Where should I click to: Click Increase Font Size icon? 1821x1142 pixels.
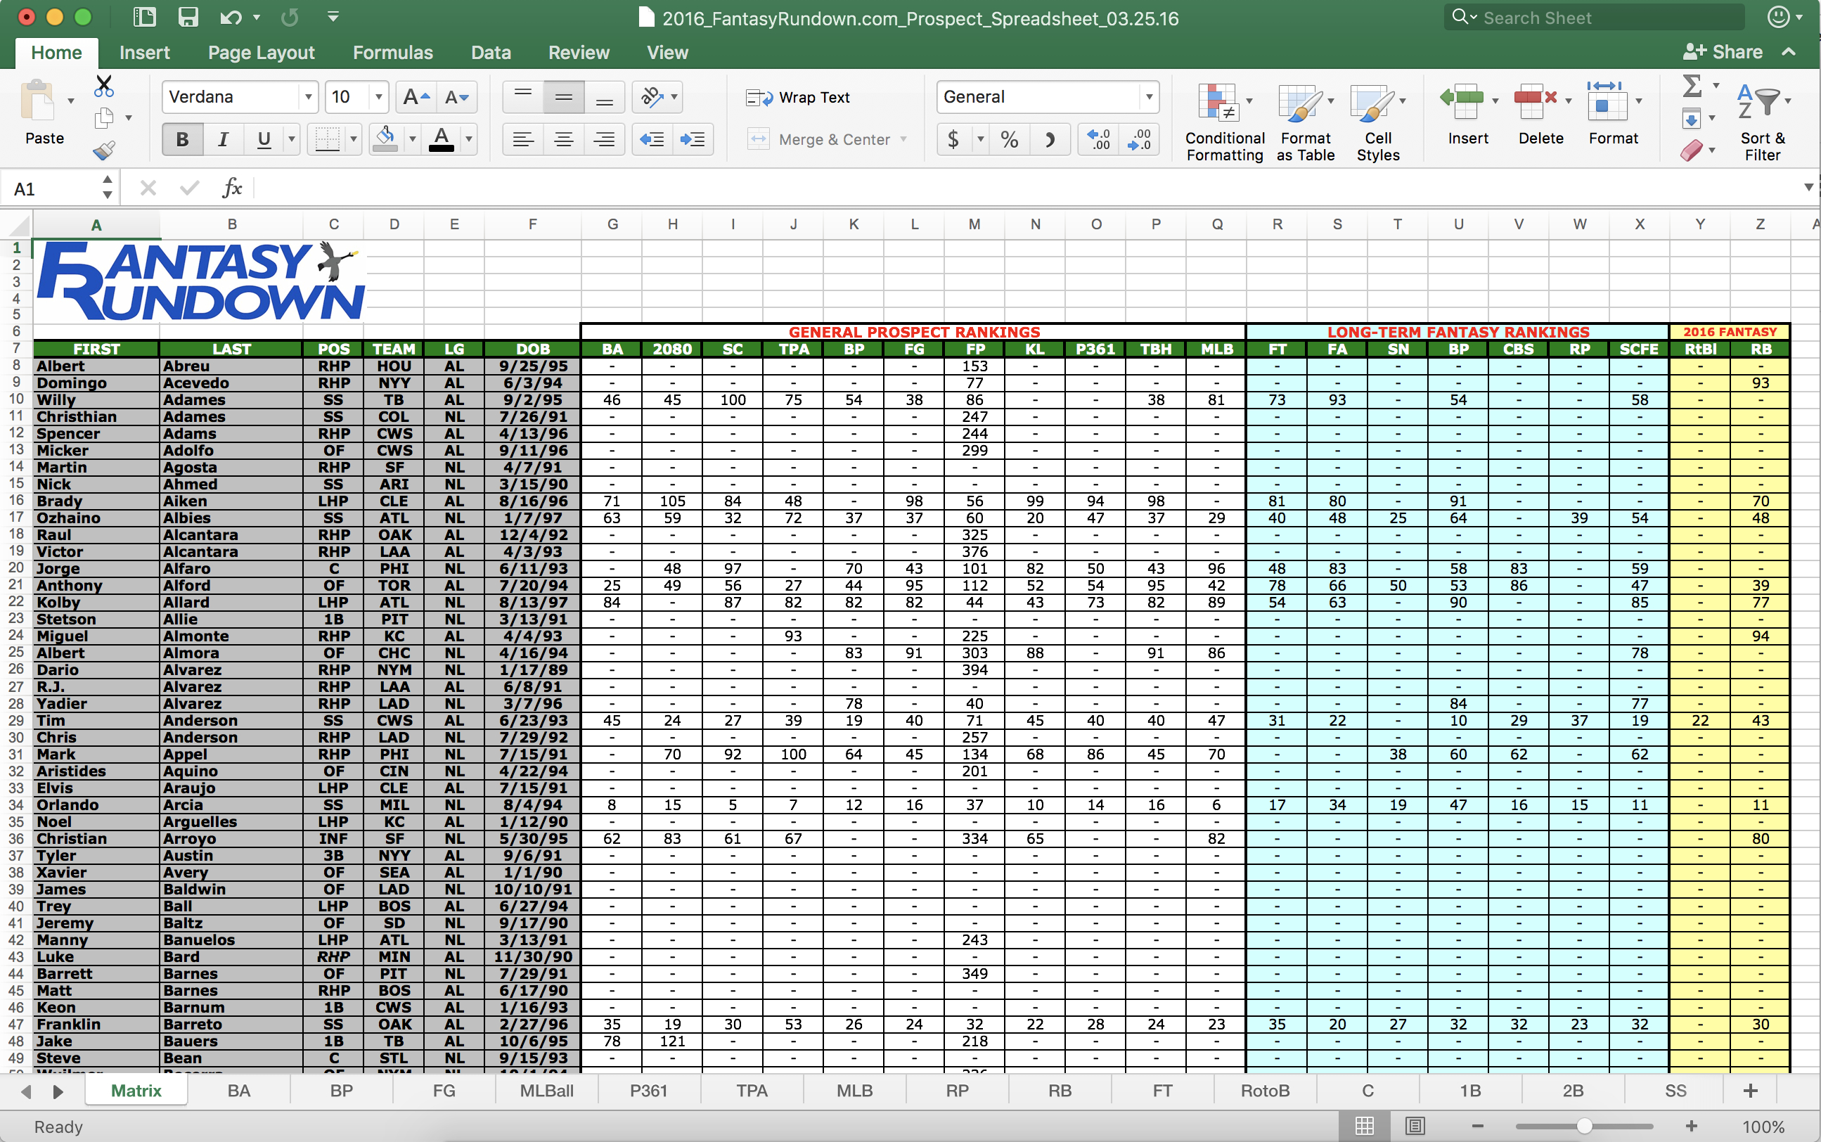pos(416,96)
